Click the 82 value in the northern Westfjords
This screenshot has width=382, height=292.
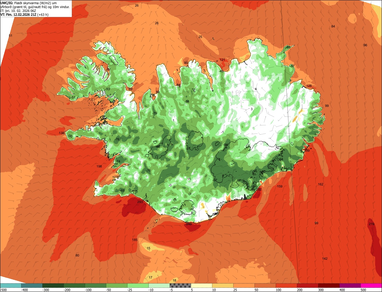click(109, 69)
